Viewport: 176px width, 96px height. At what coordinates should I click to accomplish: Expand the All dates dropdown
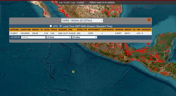tap(85, 37)
